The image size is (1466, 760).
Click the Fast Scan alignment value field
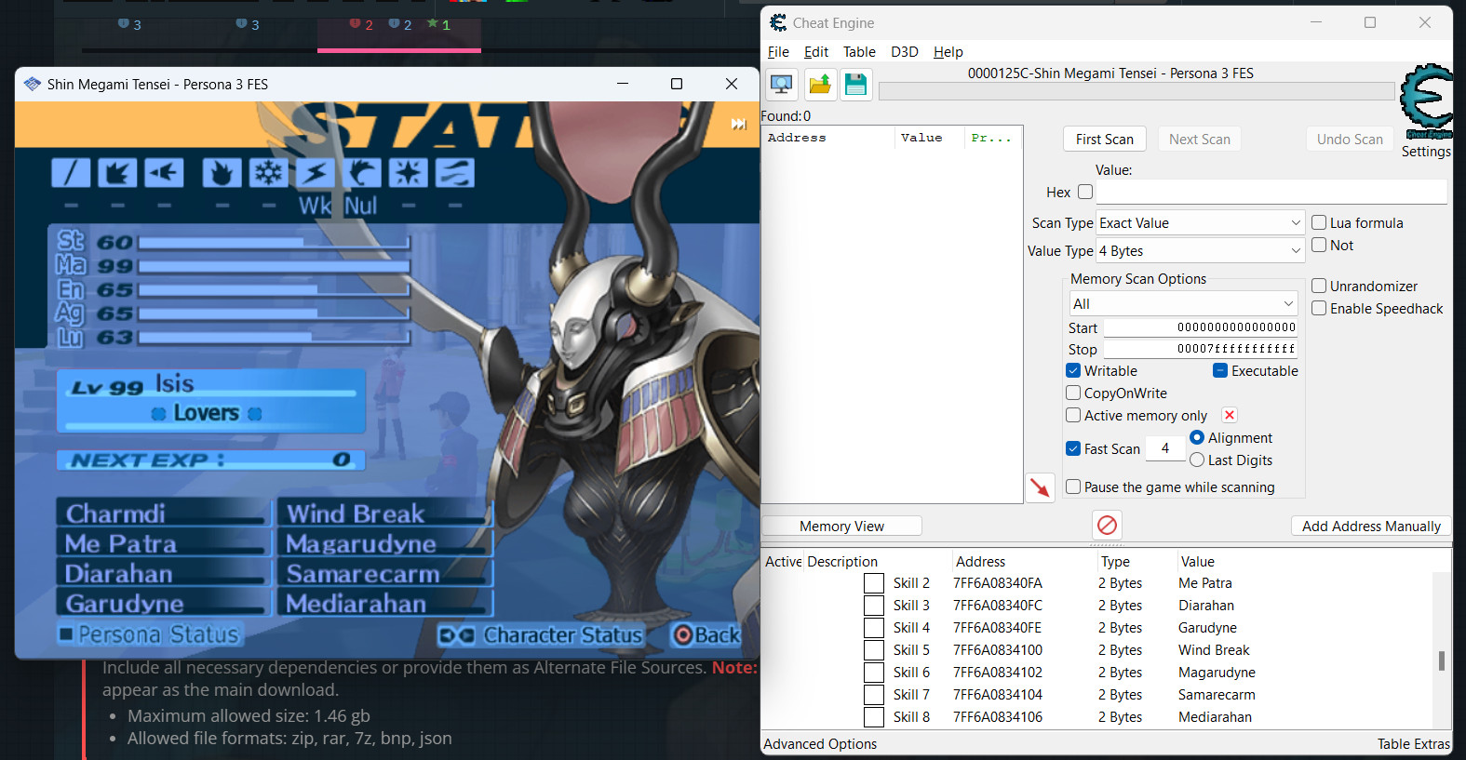pos(1165,448)
